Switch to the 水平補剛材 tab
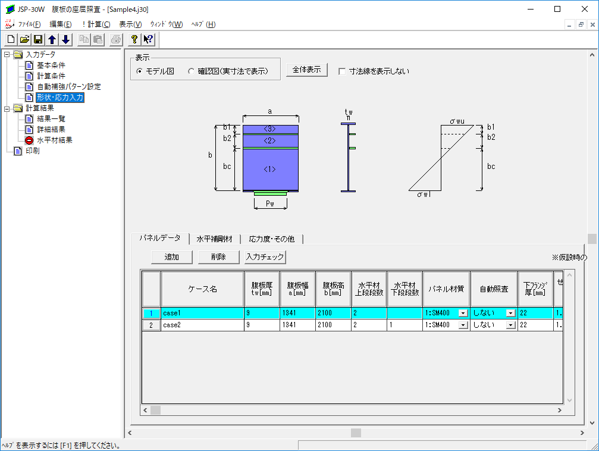 point(215,239)
